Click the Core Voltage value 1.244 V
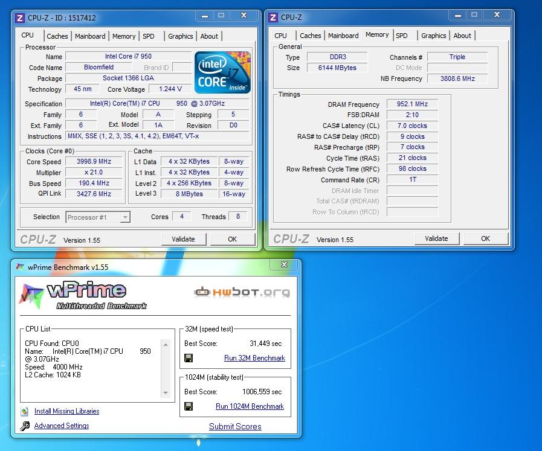 click(170, 89)
